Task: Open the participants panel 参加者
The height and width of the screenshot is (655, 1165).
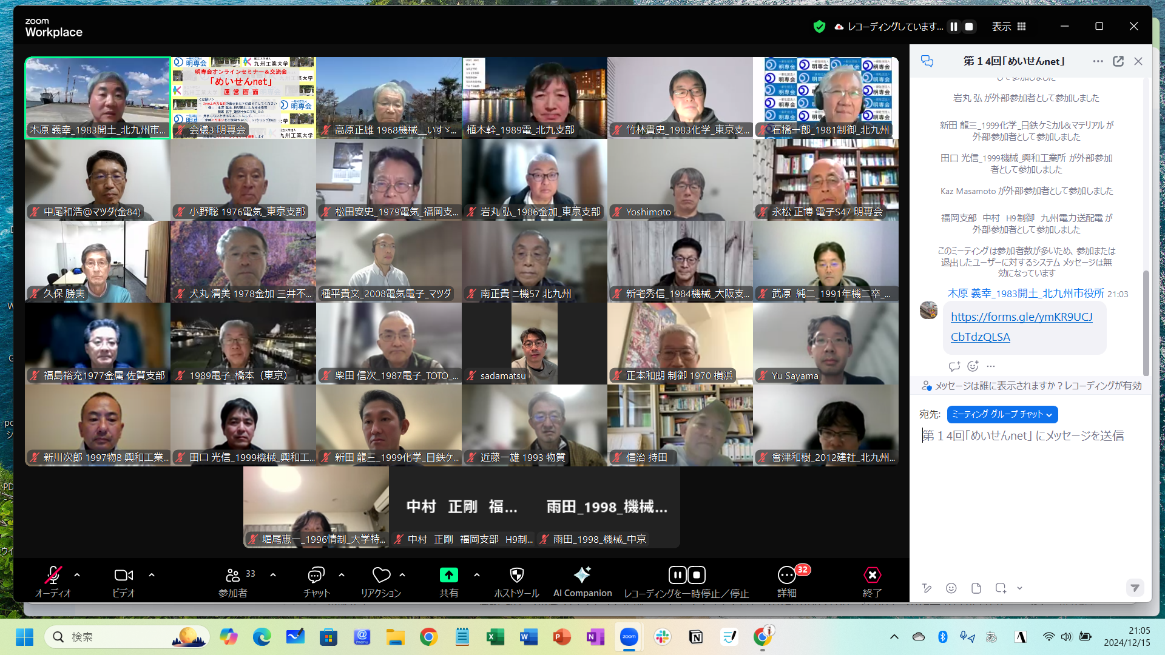Action: tap(234, 581)
